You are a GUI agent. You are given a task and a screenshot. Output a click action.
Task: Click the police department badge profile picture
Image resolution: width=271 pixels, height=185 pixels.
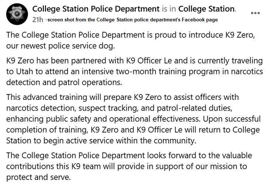[x=16, y=13]
